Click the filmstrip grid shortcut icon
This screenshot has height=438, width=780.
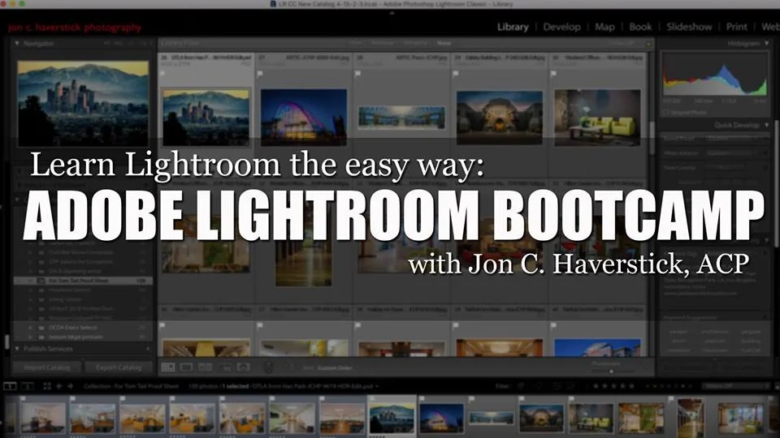47,386
